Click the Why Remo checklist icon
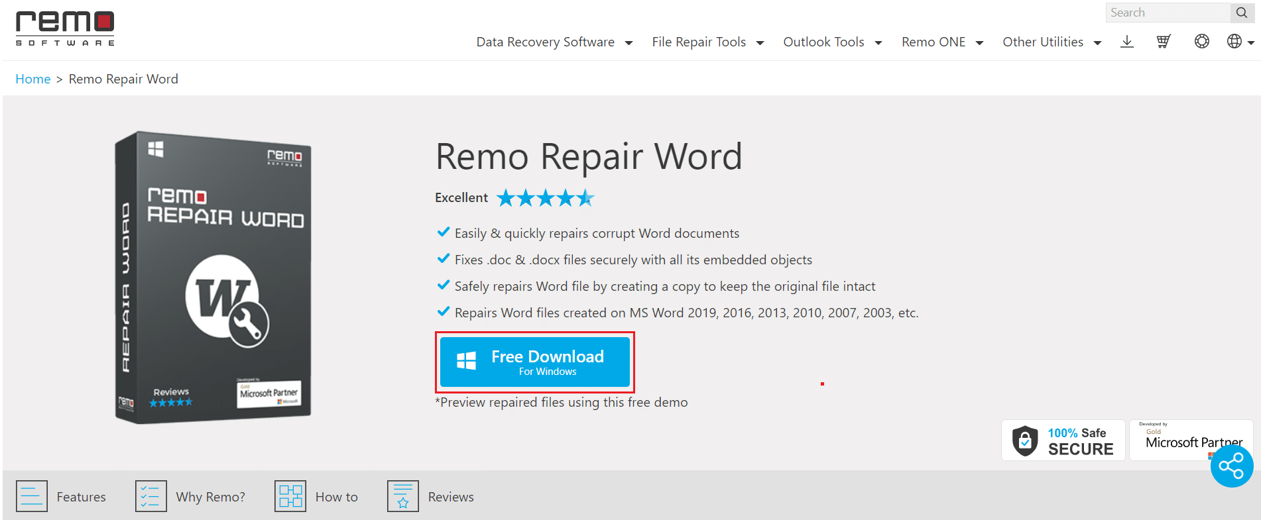The width and height of the screenshot is (1261, 520). point(151,496)
